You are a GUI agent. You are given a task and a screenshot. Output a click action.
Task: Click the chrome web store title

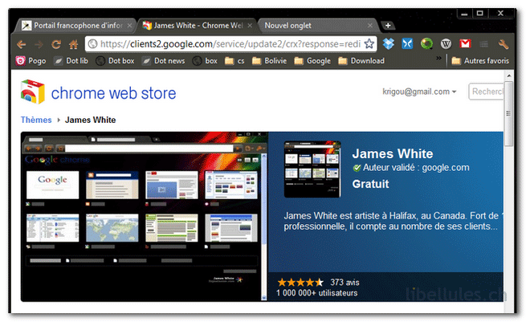tap(113, 93)
